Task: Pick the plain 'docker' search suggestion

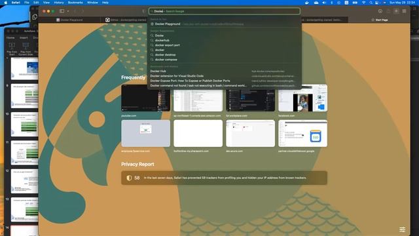Action: pyautogui.click(x=225, y=50)
